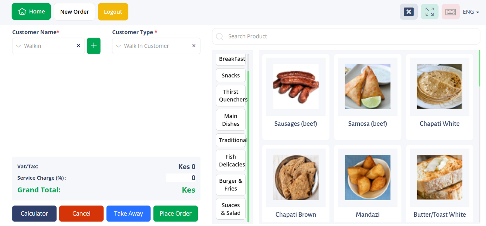The height and width of the screenshot is (226, 486).
Task: Click the green plus add customer button
Action: pyautogui.click(x=94, y=46)
